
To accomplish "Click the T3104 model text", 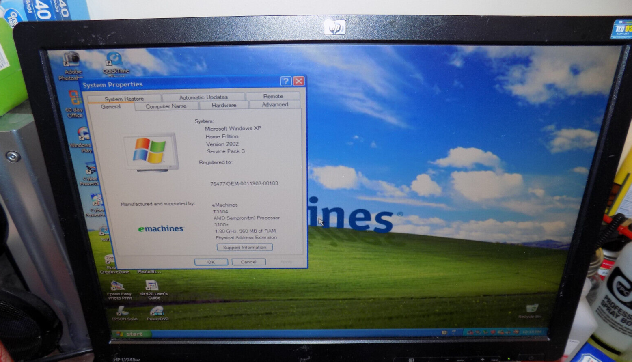I will click(220, 211).
